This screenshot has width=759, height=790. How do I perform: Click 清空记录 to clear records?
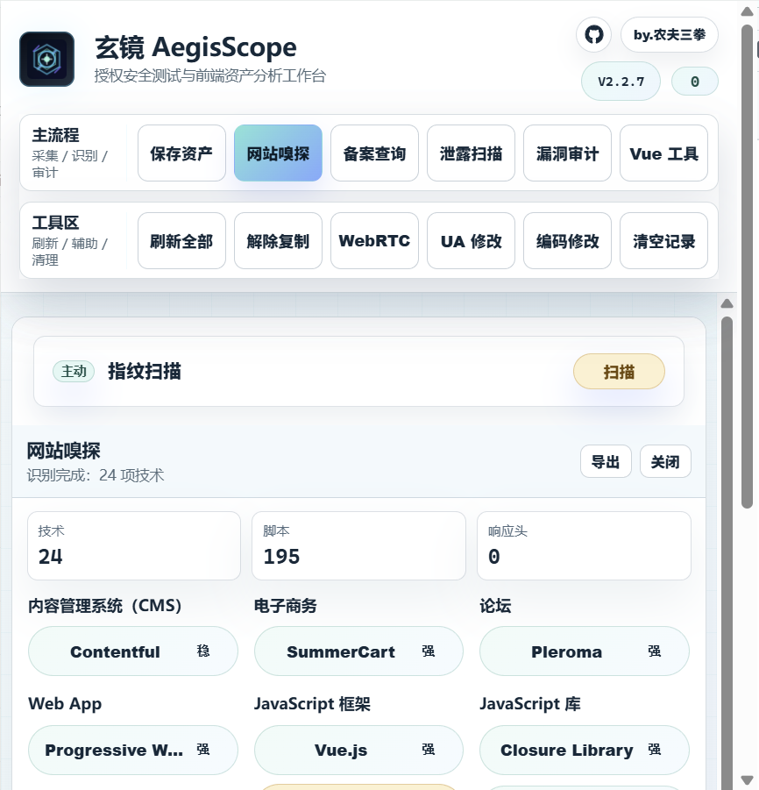point(663,241)
